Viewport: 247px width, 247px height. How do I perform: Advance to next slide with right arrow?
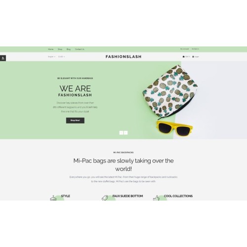click(x=125, y=133)
